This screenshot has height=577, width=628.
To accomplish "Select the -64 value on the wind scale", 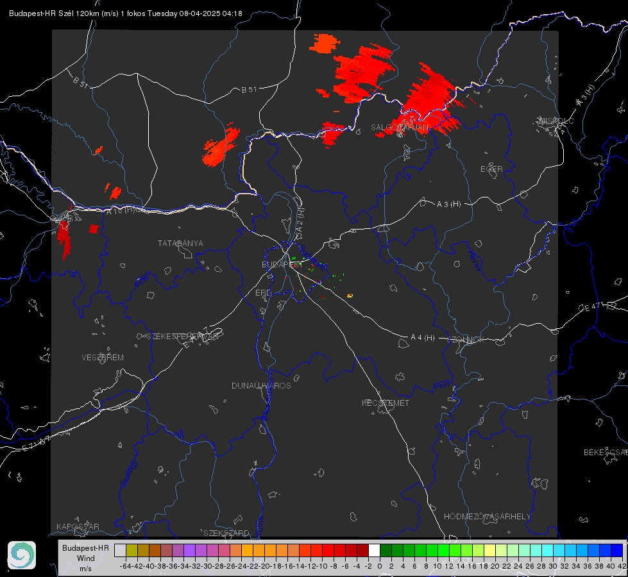I will [126, 566].
